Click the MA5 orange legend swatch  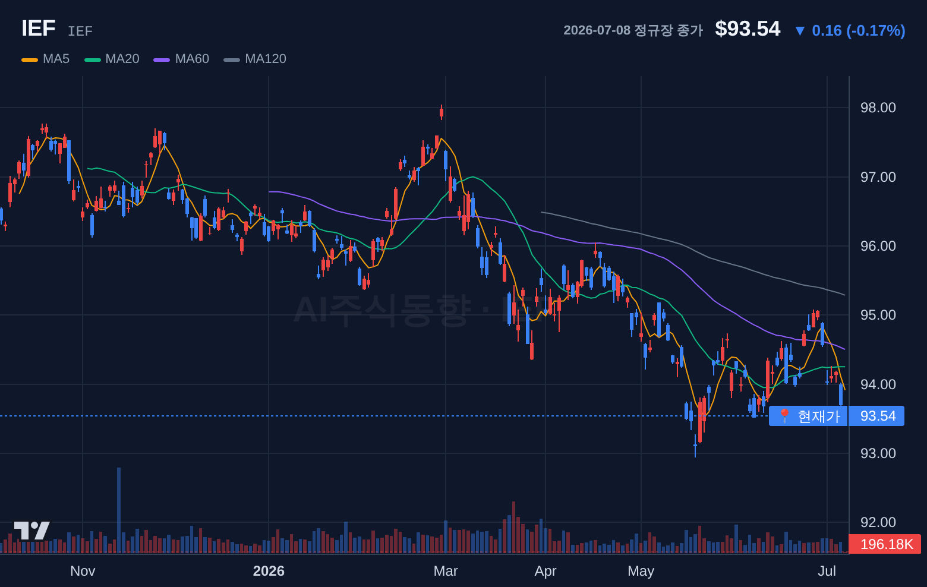30,59
